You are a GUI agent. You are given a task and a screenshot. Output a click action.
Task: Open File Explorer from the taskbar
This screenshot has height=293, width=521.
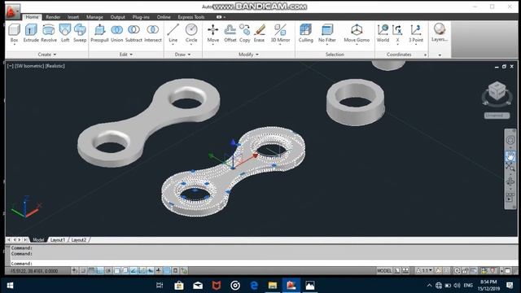tap(273, 286)
